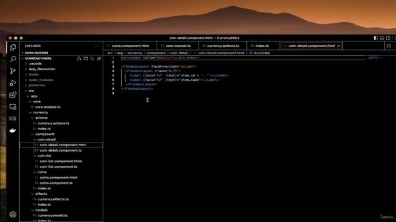Click New Folder icon in explorer header
396x222 pixels.
point(86,59)
